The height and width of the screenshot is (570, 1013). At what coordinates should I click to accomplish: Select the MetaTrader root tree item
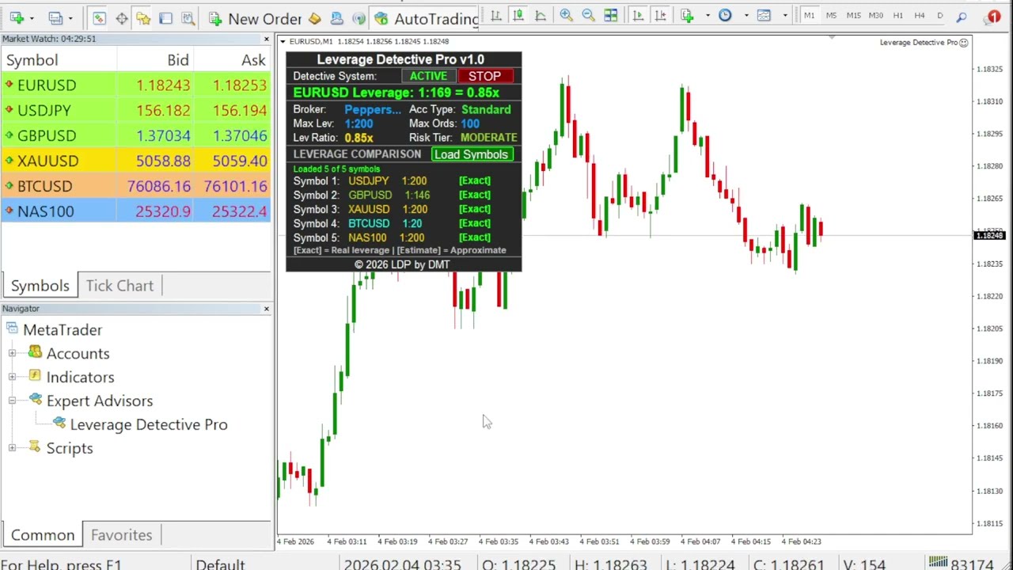pyautogui.click(x=62, y=330)
